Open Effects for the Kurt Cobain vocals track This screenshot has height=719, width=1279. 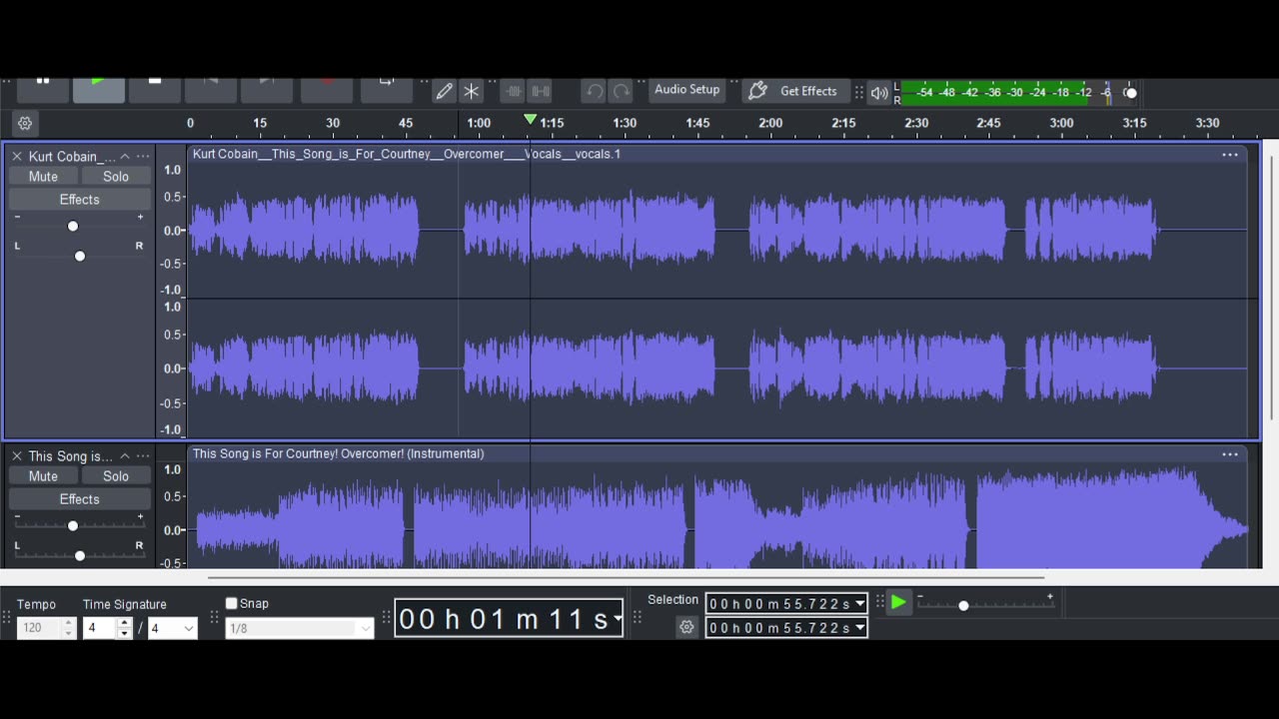point(80,200)
